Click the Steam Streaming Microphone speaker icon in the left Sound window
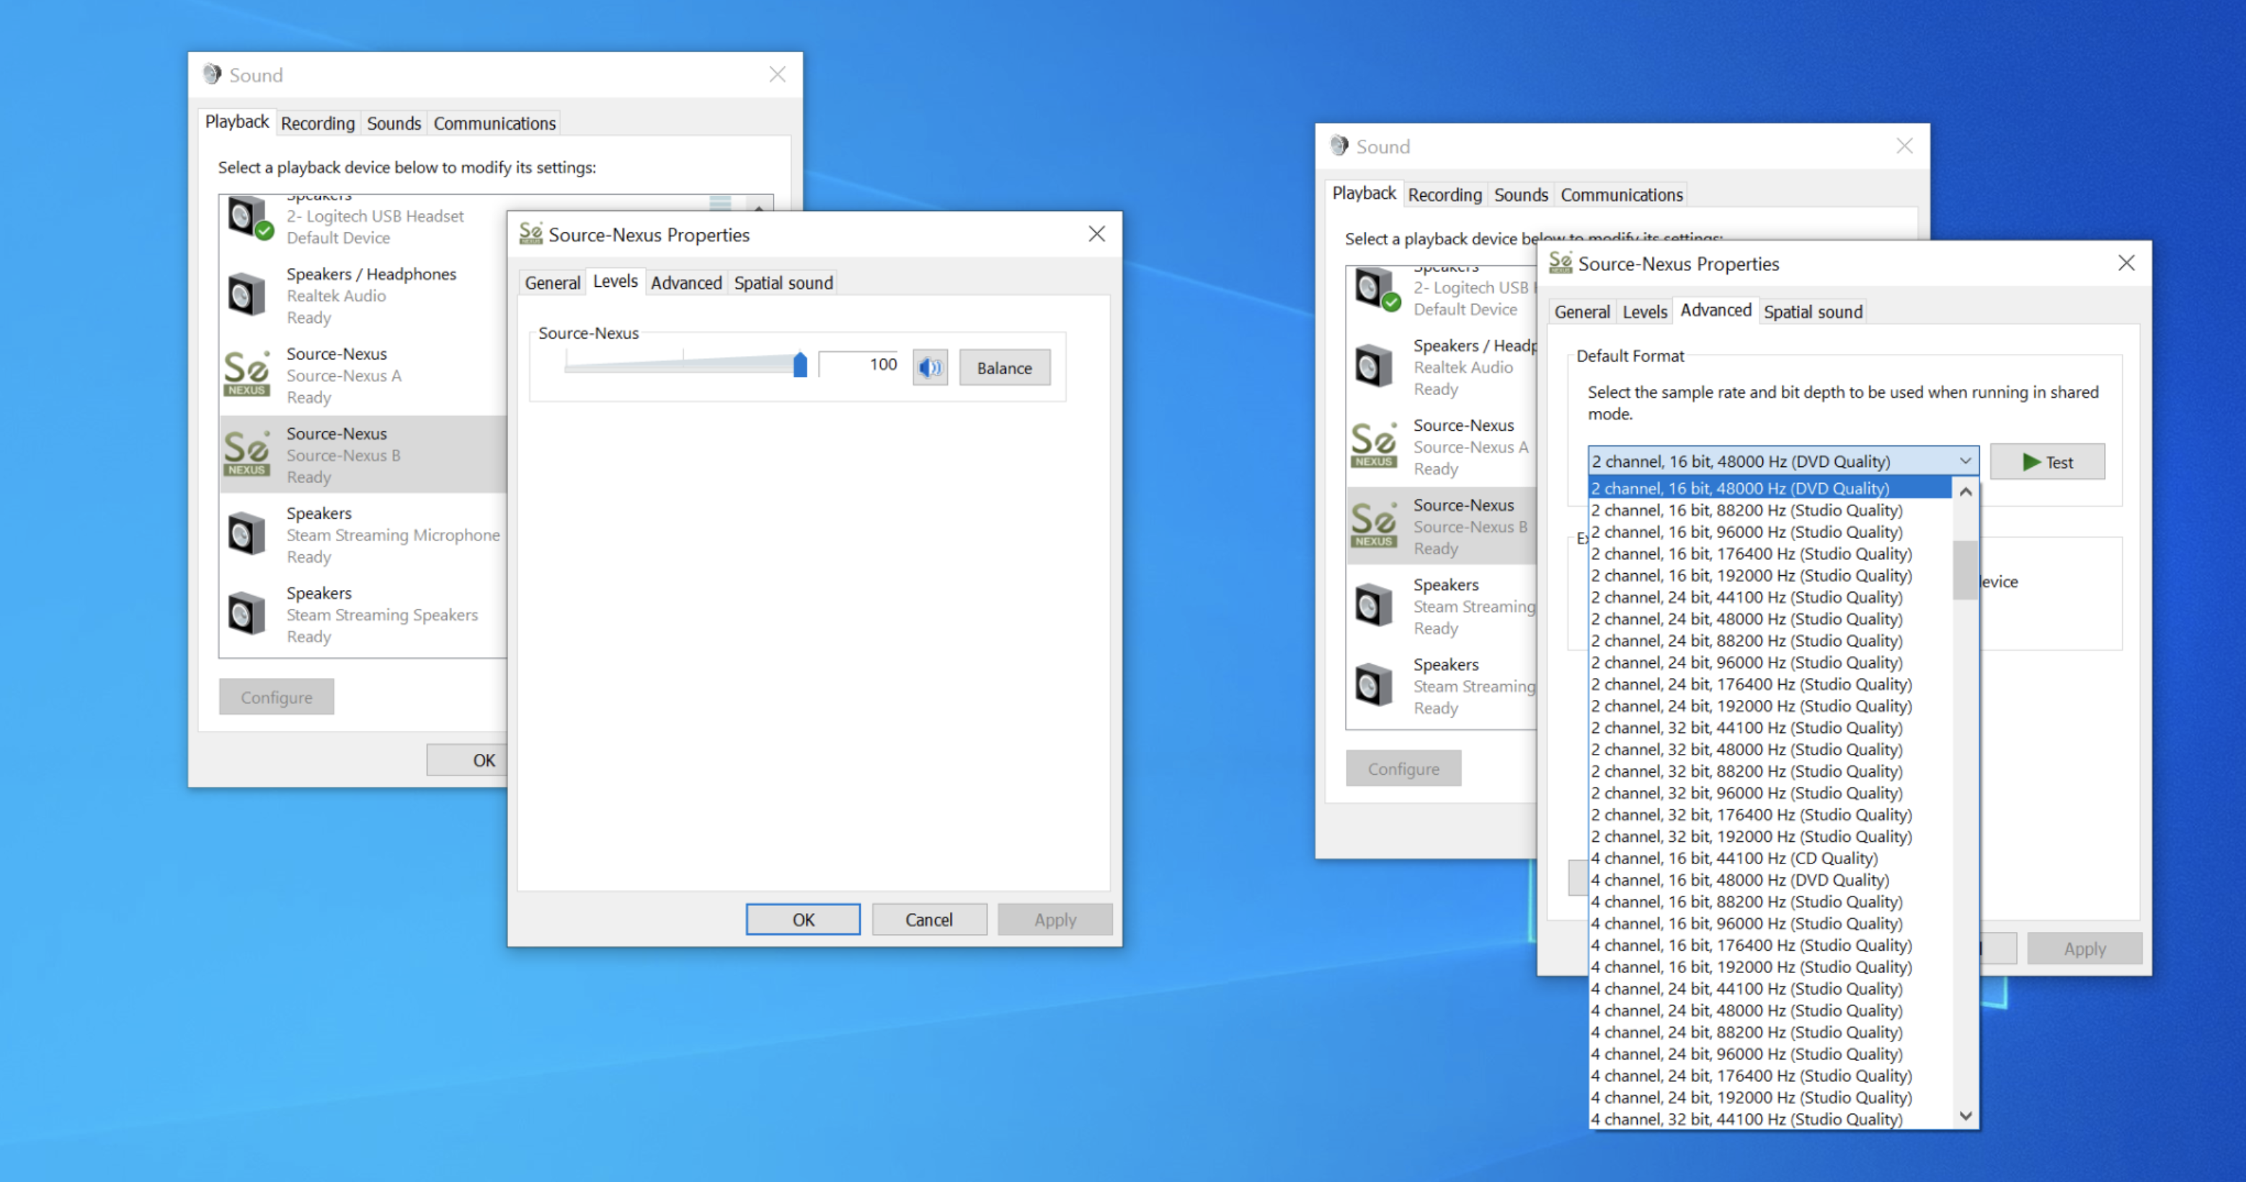The image size is (2246, 1182). point(247,534)
